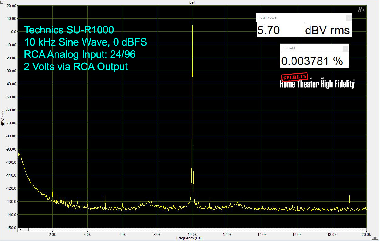Select the THD+N reading 0.003781 %
The height and width of the screenshot is (241, 380).
(x=312, y=61)
